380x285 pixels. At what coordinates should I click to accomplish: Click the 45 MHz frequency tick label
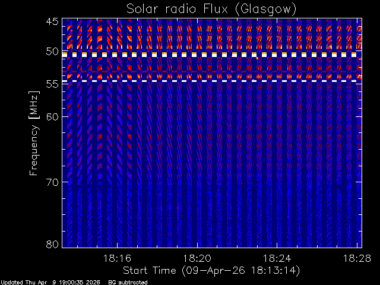point(52,22)
